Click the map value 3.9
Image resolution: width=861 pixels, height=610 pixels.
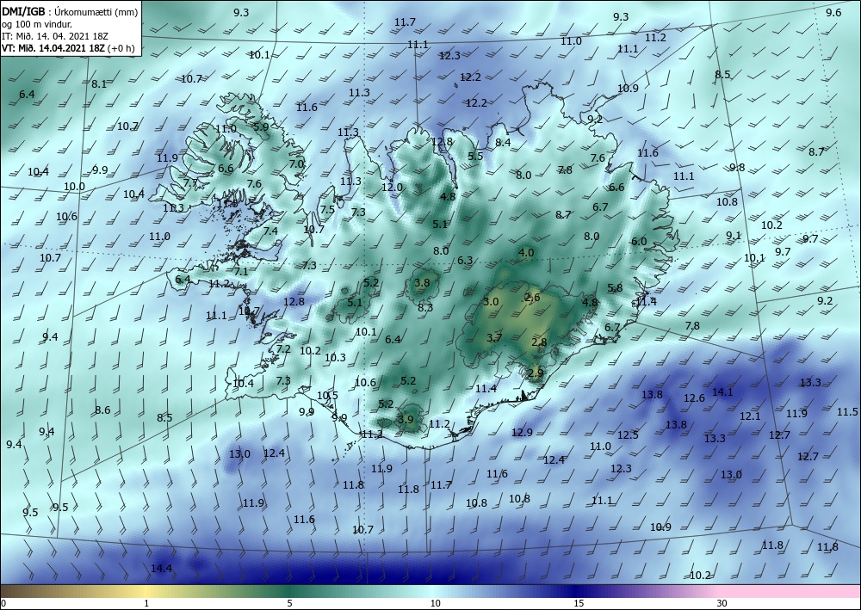point(406,420)
